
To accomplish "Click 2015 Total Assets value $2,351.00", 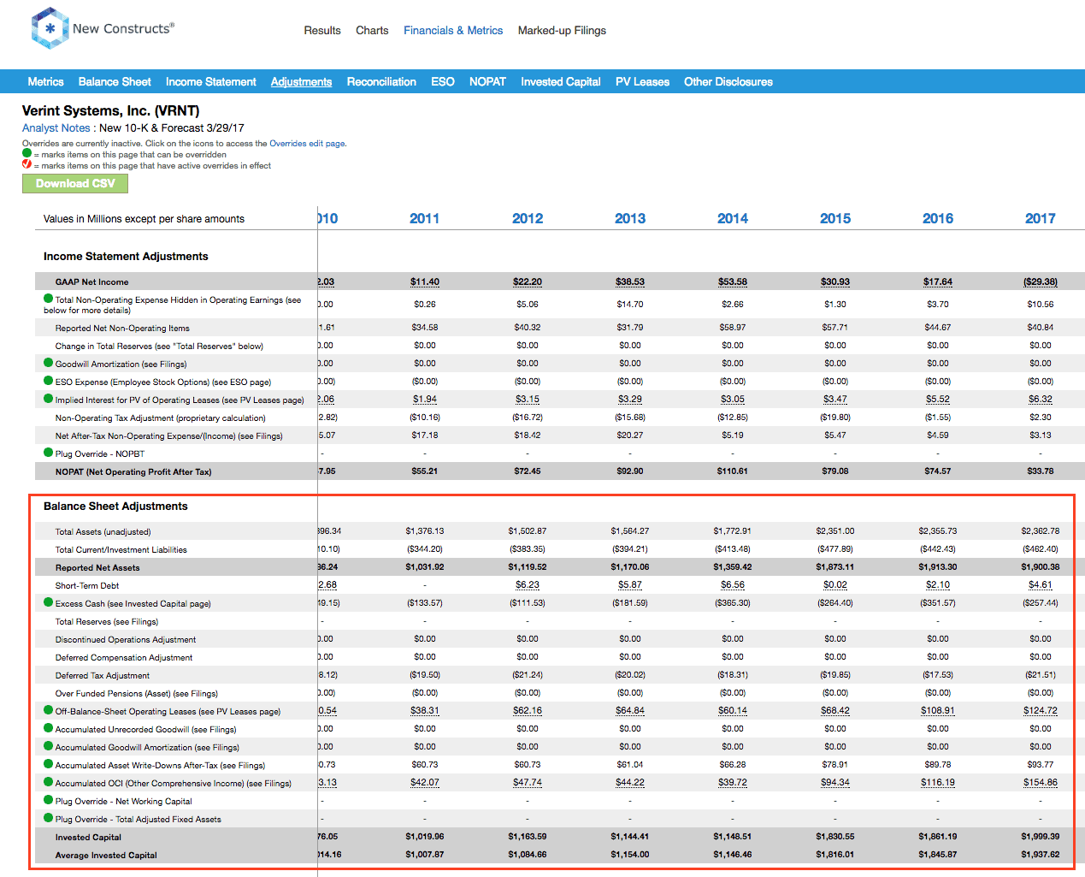I will tap(835, 530).
